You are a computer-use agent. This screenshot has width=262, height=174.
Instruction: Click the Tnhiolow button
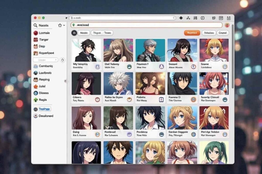209,33
